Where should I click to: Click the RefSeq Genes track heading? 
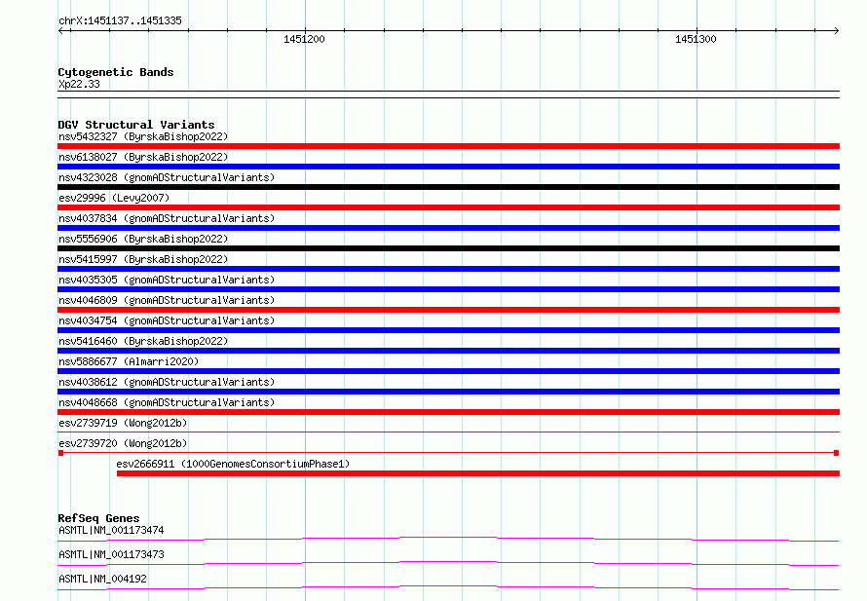coord(98,518)
